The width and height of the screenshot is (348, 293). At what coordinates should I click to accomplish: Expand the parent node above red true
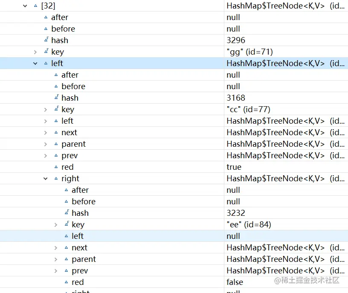[46, 144]
